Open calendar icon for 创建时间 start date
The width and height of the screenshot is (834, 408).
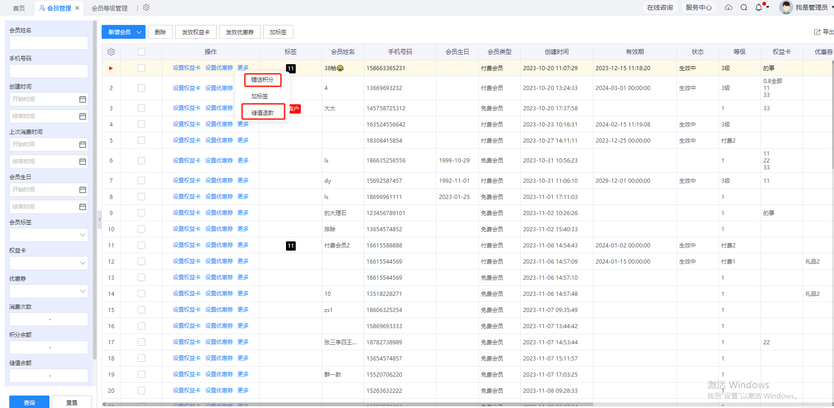(x=83, y=99)
